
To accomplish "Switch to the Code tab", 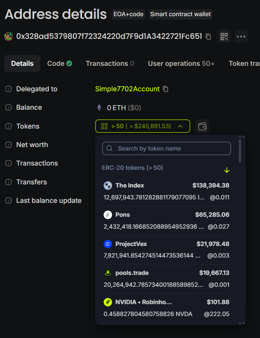I will pos(60,64).
